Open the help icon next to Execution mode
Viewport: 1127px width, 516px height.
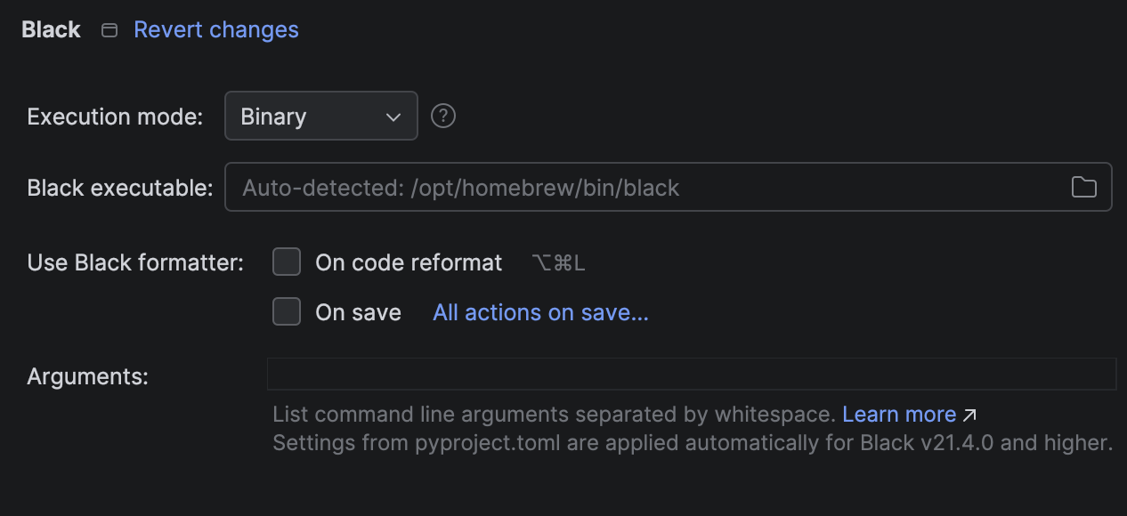(x=442, y=116)
